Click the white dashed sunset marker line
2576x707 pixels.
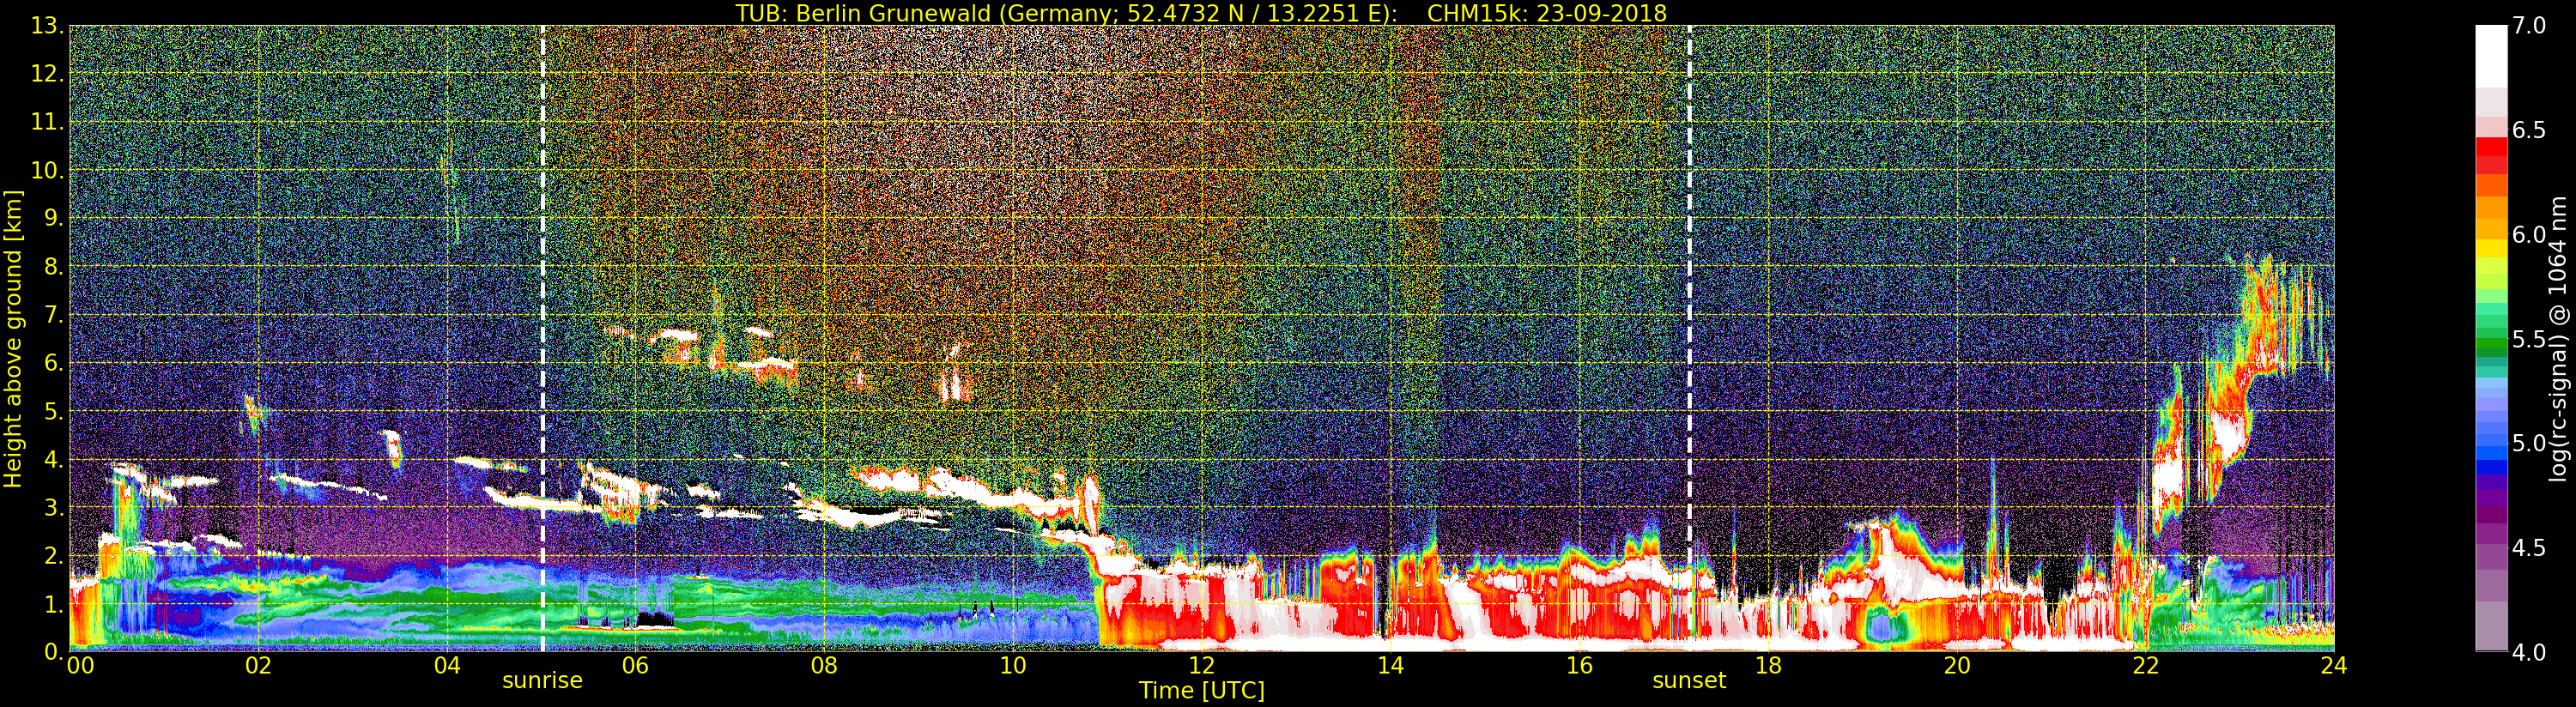[x=1690, y=338]
